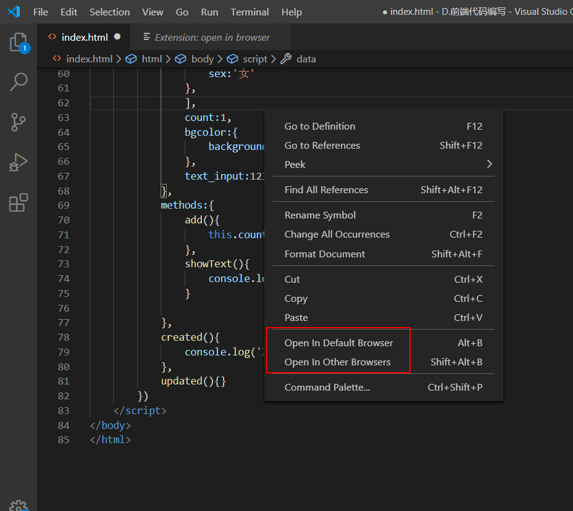573x511 pixels.
Task: Select Go to Definition
Action: pos(320,126)
